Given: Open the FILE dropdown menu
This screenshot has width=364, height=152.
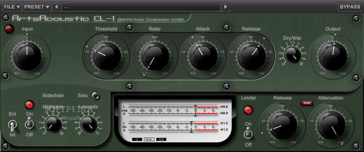Looking at the screenshot, I should (12, 7).
